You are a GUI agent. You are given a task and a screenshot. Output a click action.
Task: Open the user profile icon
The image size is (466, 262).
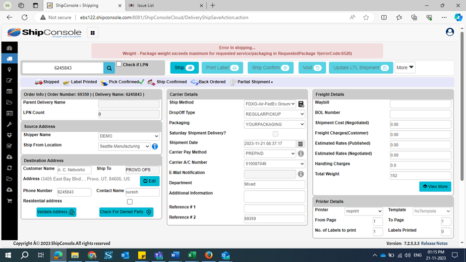click(450, 32)
